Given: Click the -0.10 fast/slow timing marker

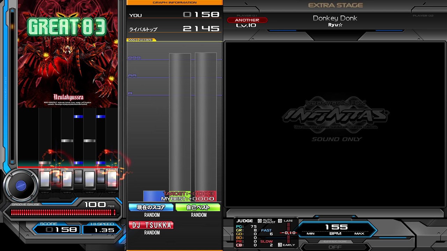Looking at the screenshot, I should [289, 233].
